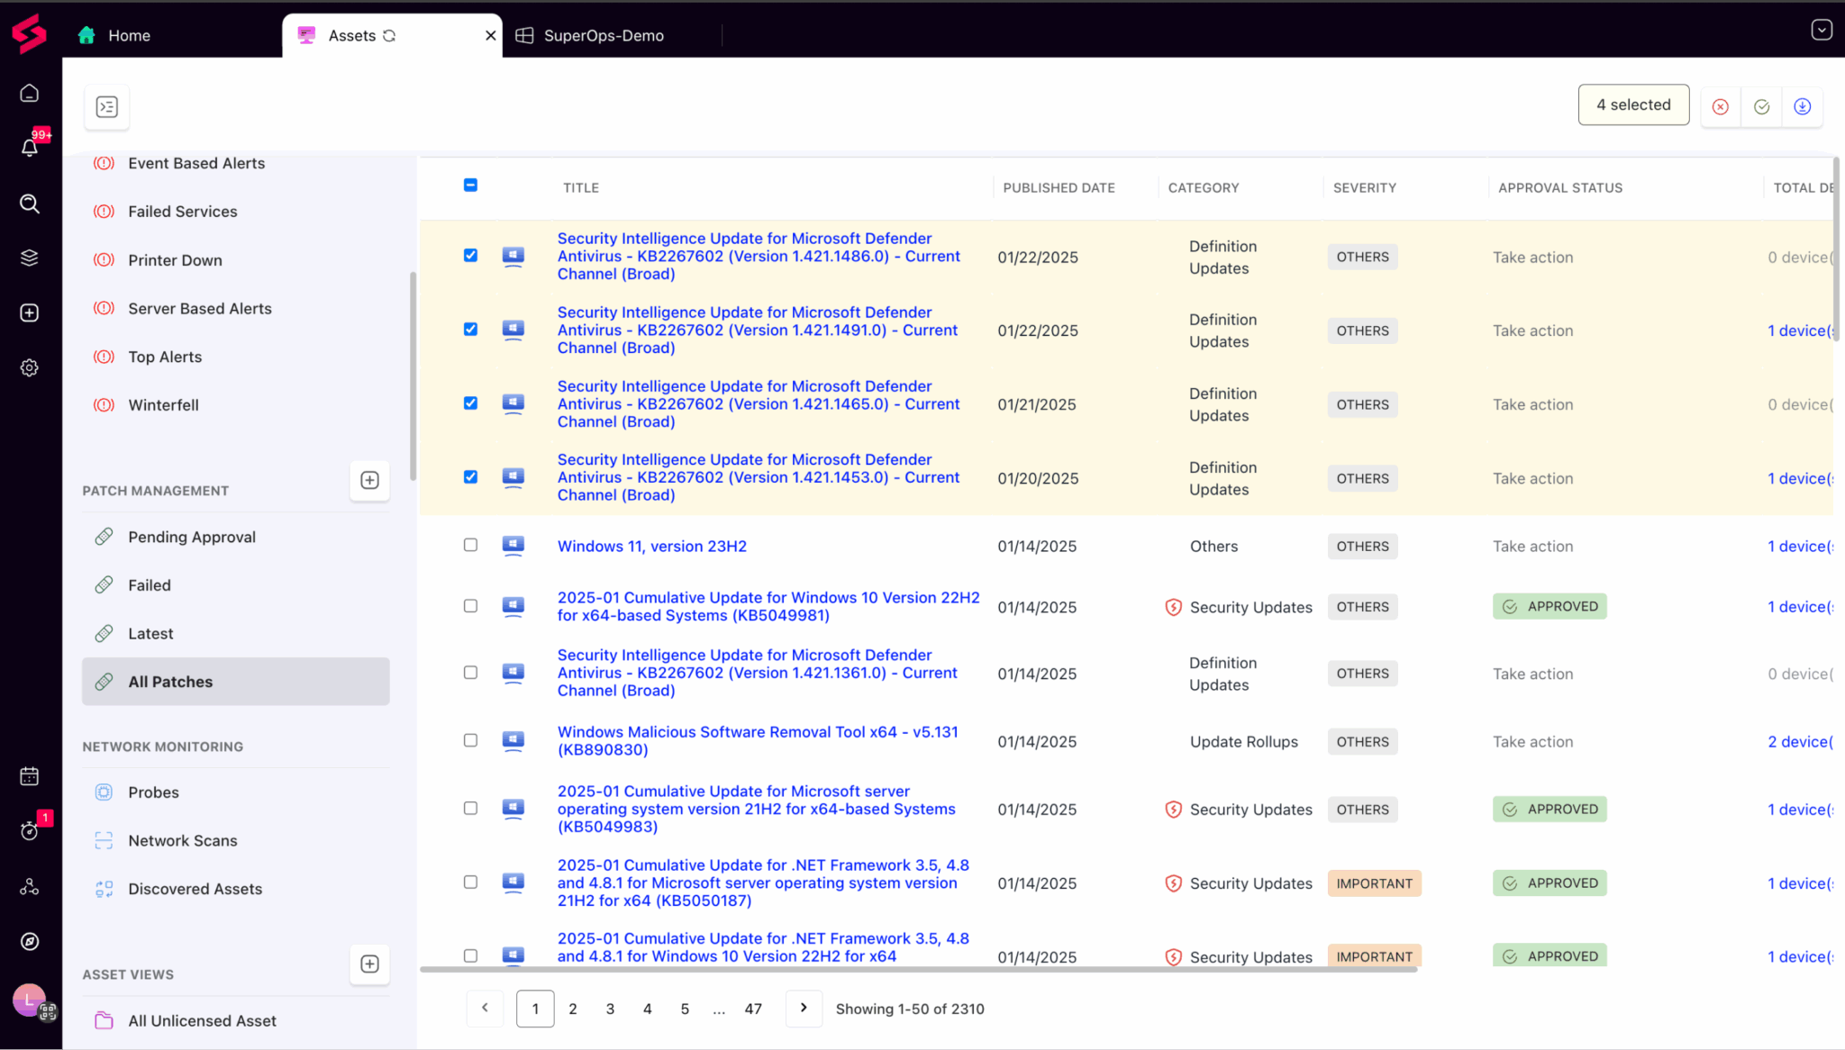The height and width of the screenshot is (1050, 1845).
Task: Open the search icon in left sidebar
Action: [x=30, y=204]
